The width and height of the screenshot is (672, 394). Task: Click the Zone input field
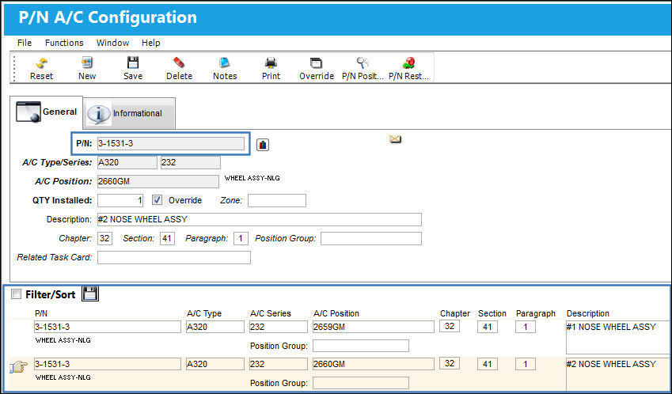277,200
